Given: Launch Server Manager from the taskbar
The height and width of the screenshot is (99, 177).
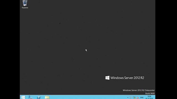Looking at the screenshot, I should click(x=30, y=97).
